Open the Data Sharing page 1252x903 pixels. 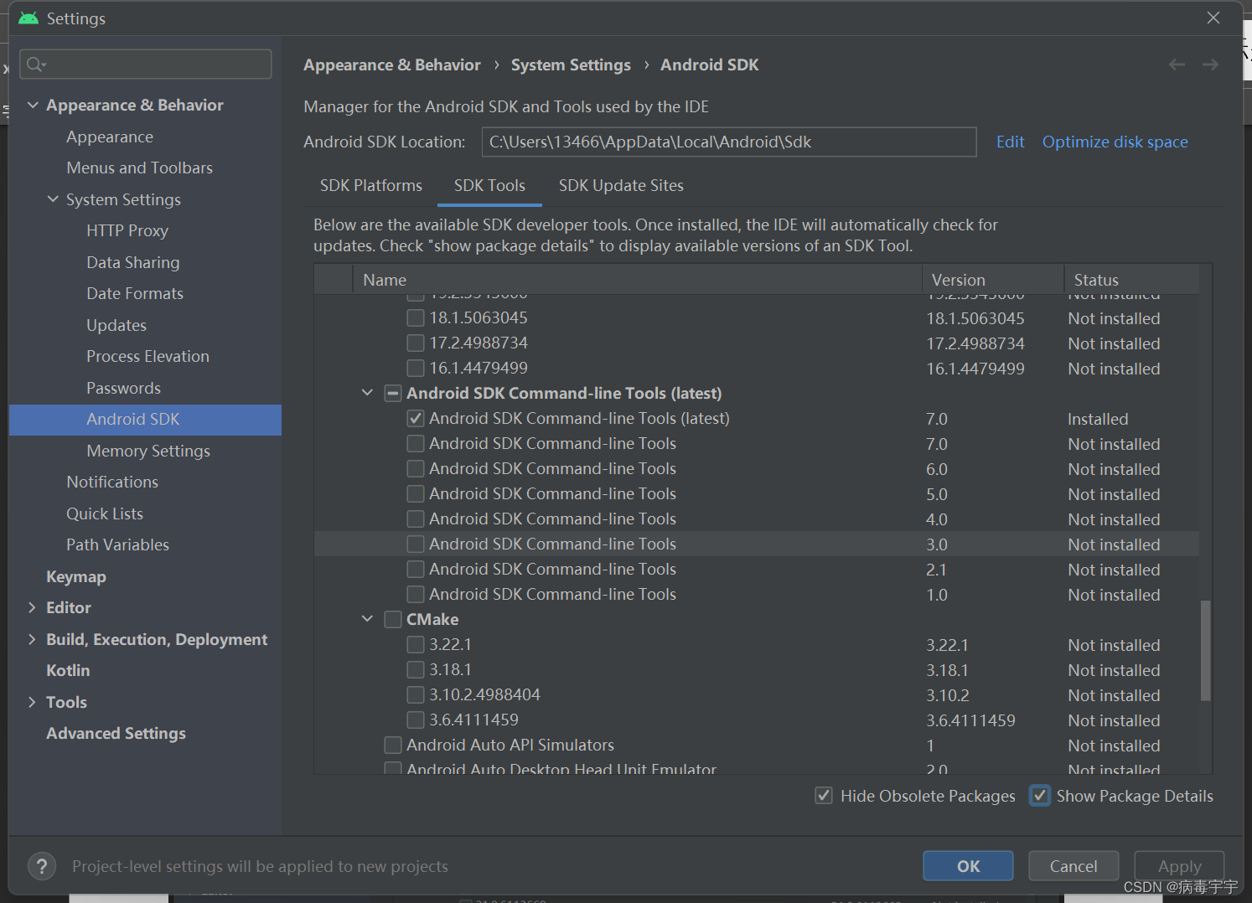coord(132,262)
